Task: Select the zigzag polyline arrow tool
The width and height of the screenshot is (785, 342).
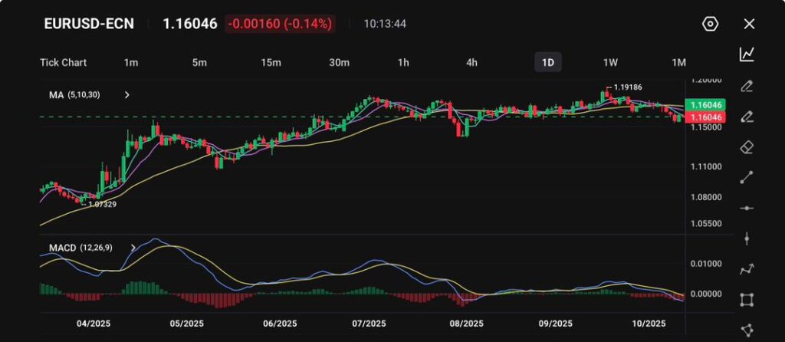Action: 747,269
